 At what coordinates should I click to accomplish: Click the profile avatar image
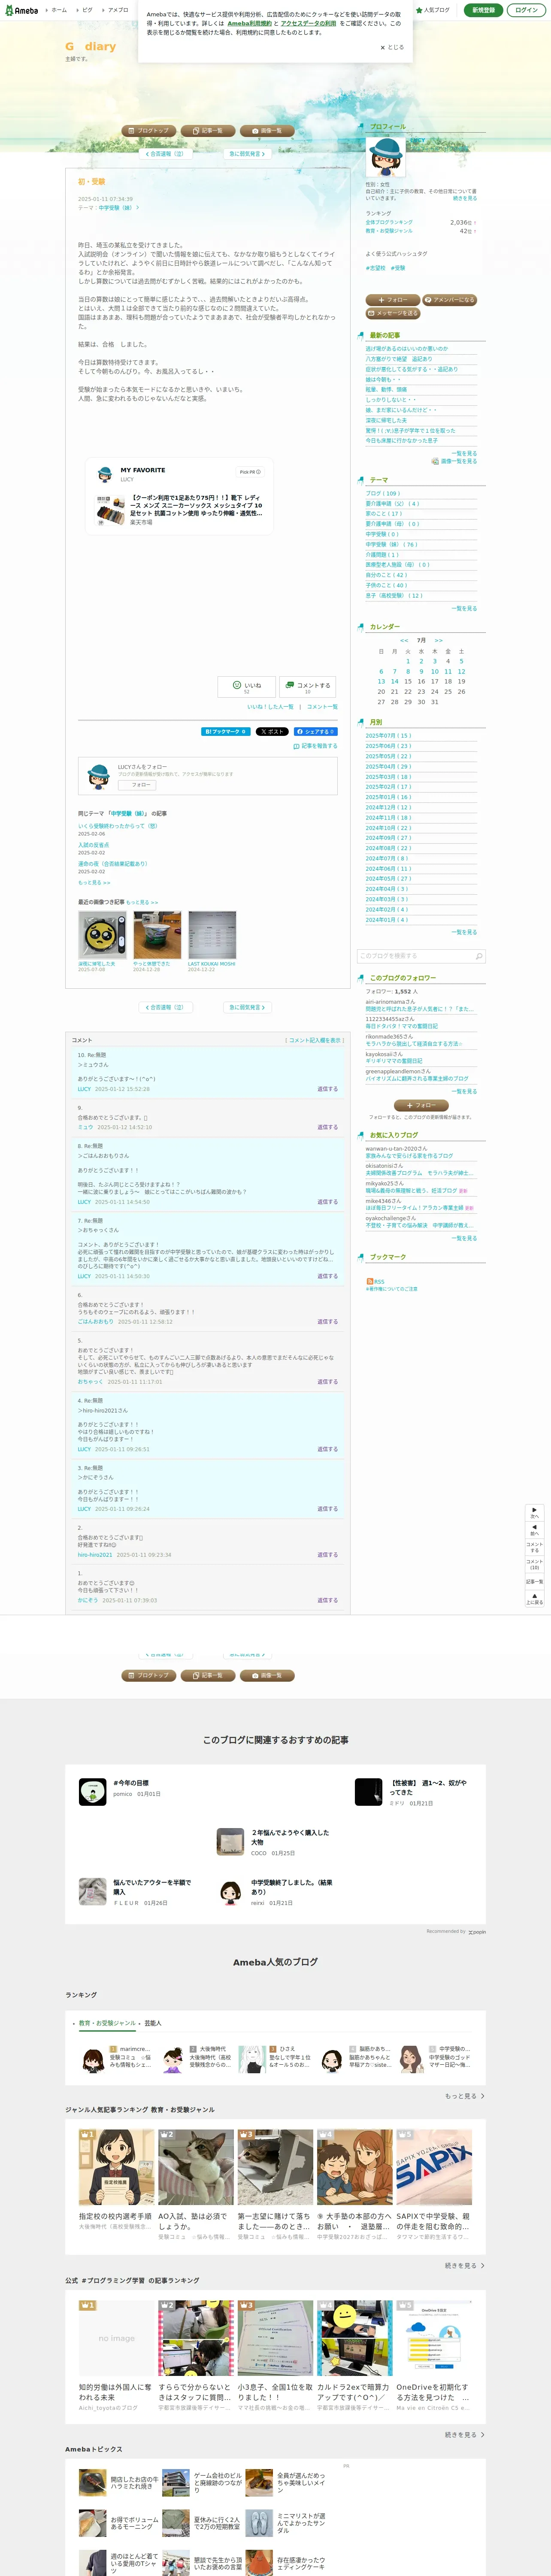click(x=386, y=157)
